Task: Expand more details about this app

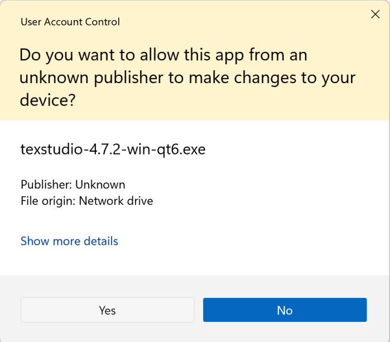Action: click(x=69, y=241)
